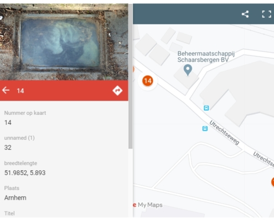The image size is (274, 221).
Task: Open directions with the diamond arrow icon
Action: [x=117, y=91]
